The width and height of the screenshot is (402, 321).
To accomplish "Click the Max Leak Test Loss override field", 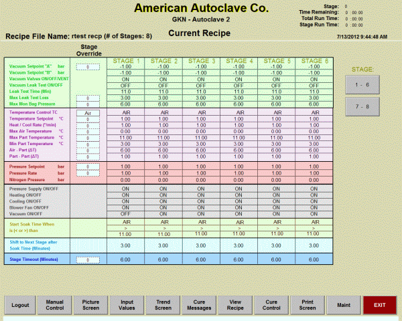I will point(88,98).
